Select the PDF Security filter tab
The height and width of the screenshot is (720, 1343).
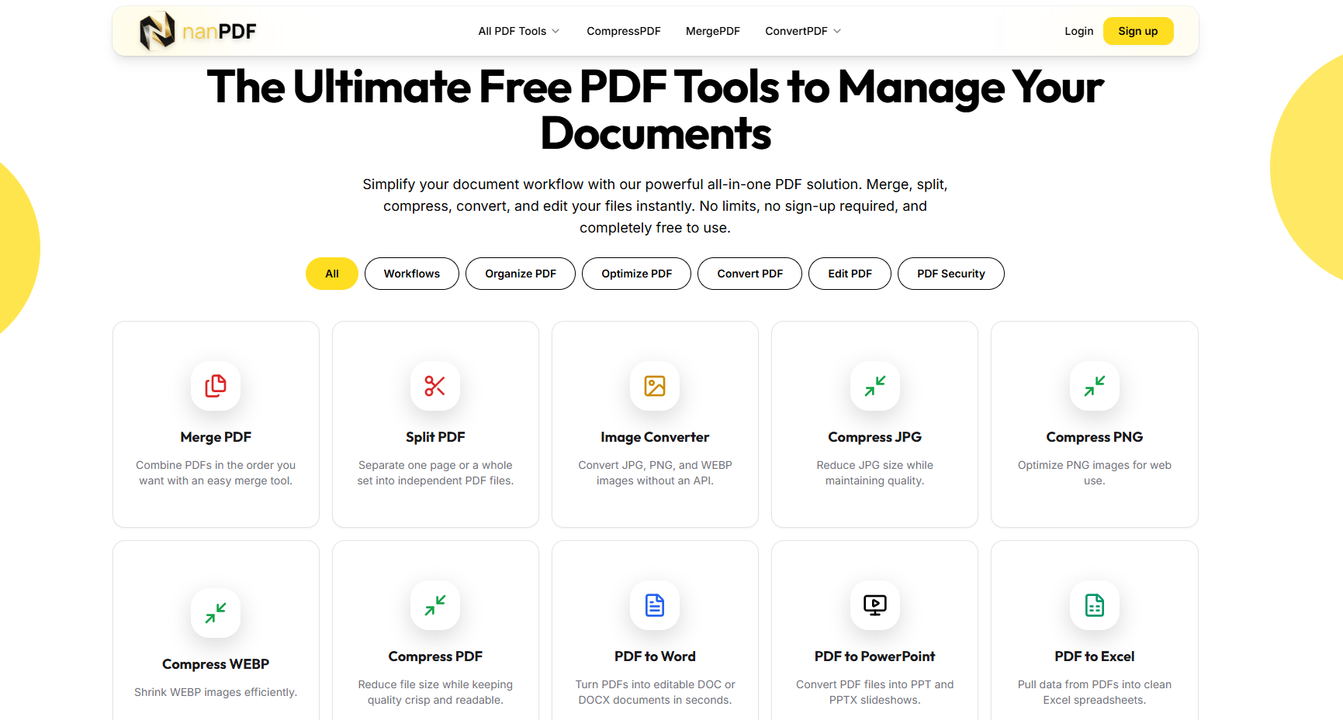pyautogui.click(x=951, y=274)
